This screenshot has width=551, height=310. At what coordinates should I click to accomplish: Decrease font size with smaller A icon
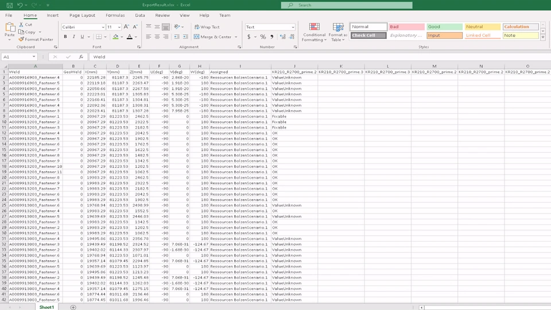pos(135,27)
